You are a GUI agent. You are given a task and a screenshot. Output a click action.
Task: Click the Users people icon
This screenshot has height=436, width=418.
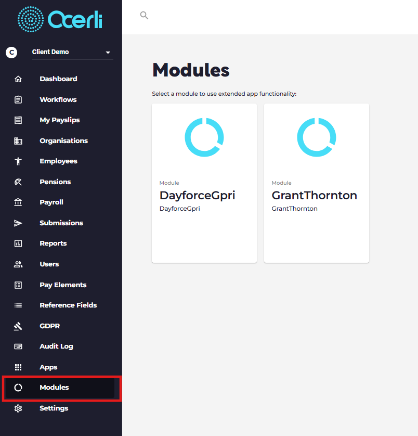click(18, 264)
